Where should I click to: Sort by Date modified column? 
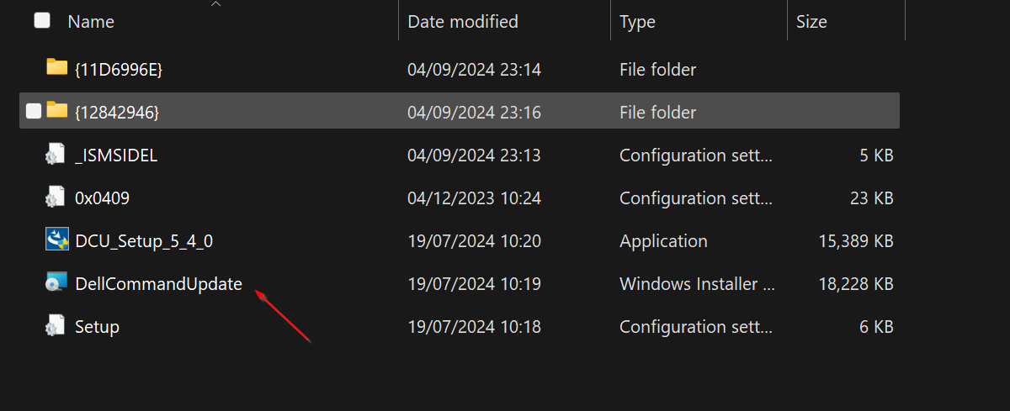[x=463, y=21]
